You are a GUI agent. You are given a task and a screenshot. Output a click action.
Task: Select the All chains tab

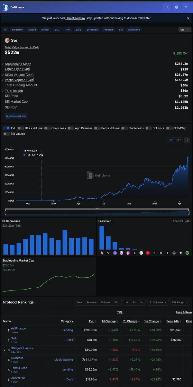click(x=5, y=30)
